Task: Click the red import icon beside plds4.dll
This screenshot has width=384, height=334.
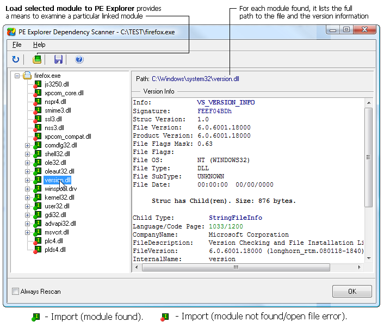Action: tap(37, 250)
